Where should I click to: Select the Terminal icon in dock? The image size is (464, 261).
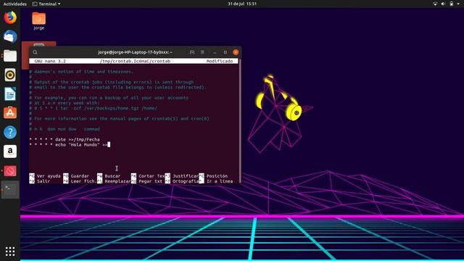10,190
